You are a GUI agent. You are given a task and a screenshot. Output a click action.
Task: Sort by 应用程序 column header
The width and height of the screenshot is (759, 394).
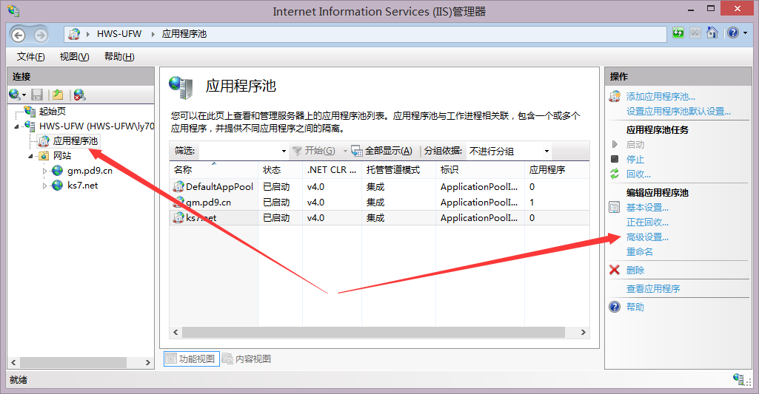(x=557, y=170)
